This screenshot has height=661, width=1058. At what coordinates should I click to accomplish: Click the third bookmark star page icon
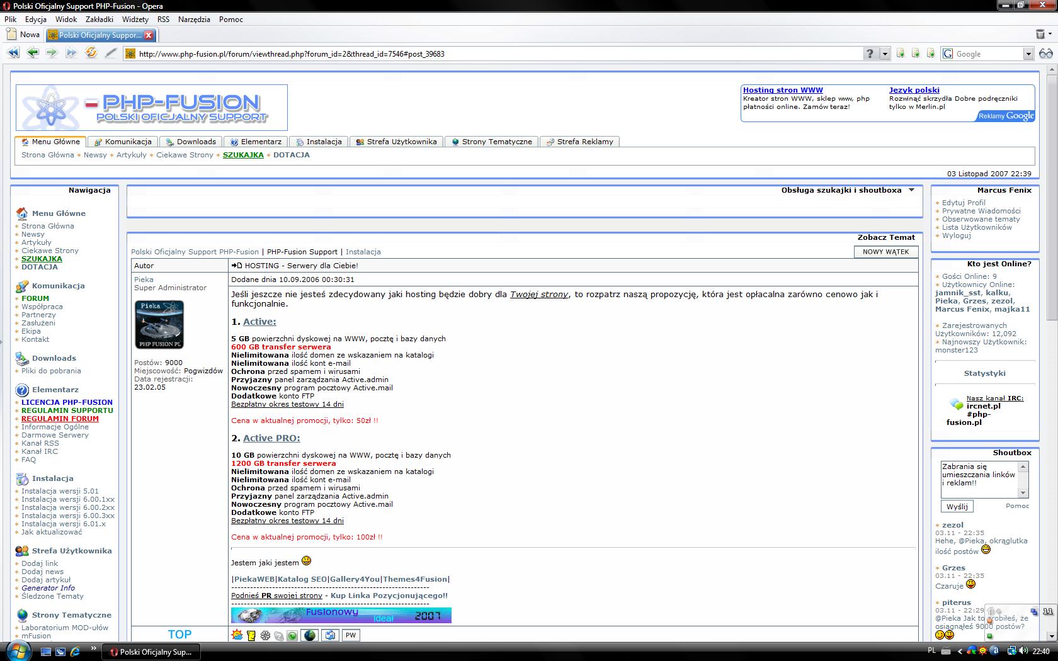931,54
